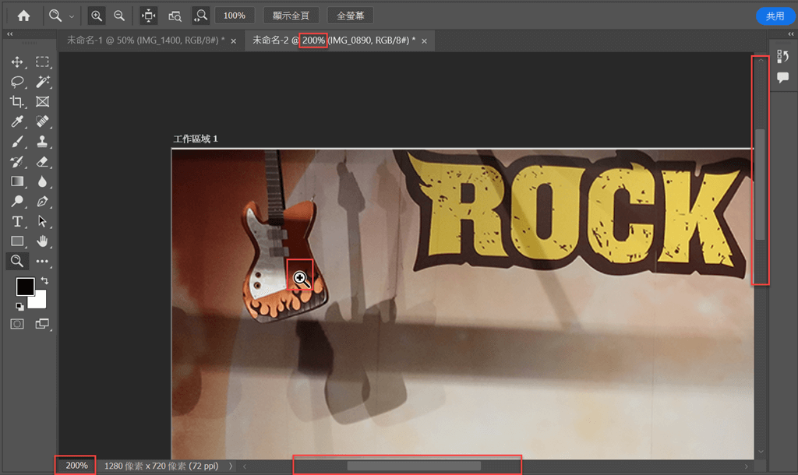Select the Clone Stamp tool
The height and width of the screenshot is (475, 798).
tap(42, 142)
